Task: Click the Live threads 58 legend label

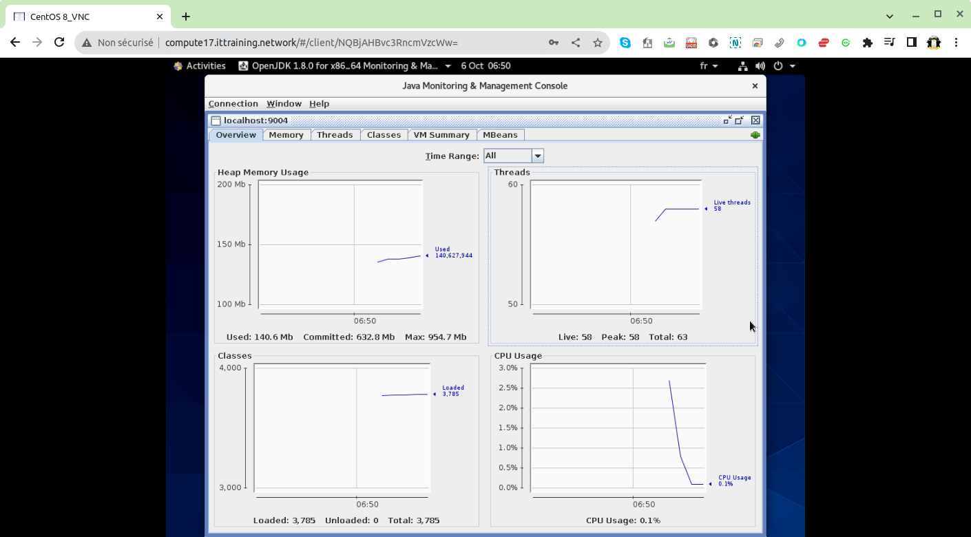Action: click(732, 206)
